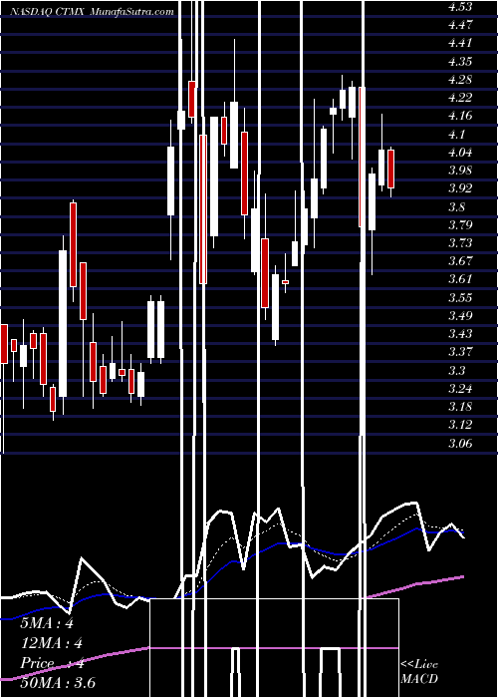Select the 3.79 price axis label

click(460, 224)
